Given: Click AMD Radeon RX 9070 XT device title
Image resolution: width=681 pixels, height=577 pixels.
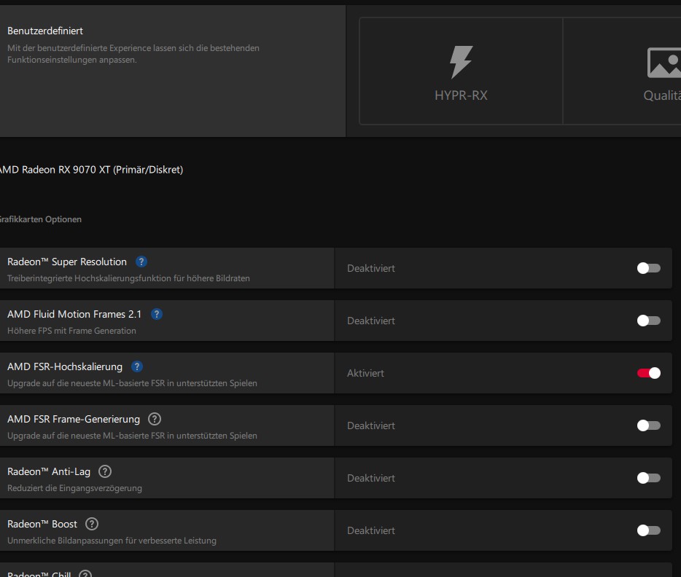Looking at the screenshot, I should click(x=91, y=170).
